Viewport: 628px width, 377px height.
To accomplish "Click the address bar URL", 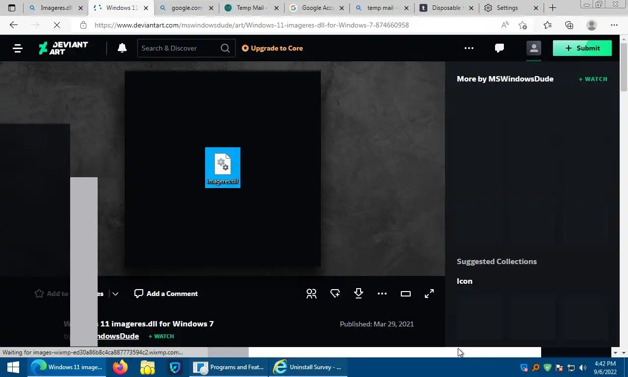I will (252, 25).
